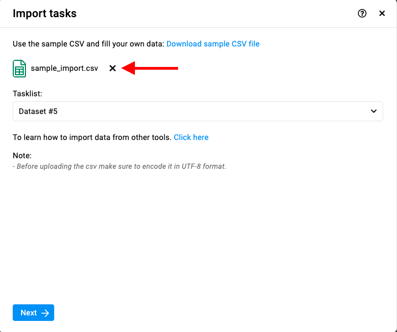Open the Tasklist combo box field
The height and width of the screenshot is (332, 397).
(x=198, y=111)
